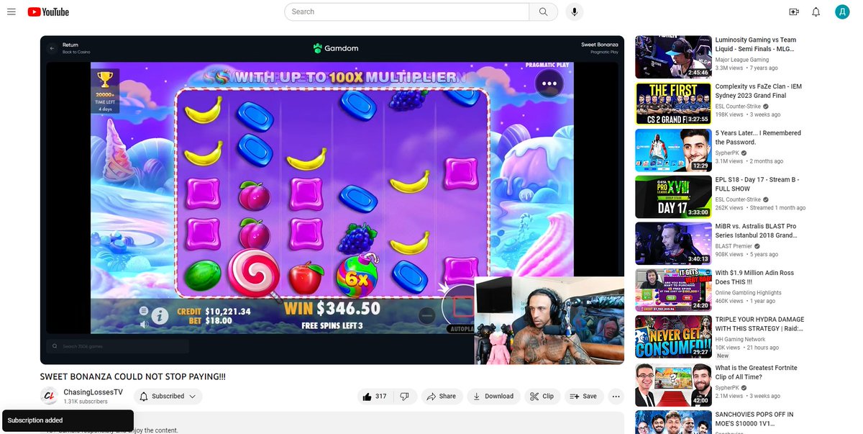Click inside the YouTube search field
Viewport: 863px width, 434px height.
(x=407, y=12)
